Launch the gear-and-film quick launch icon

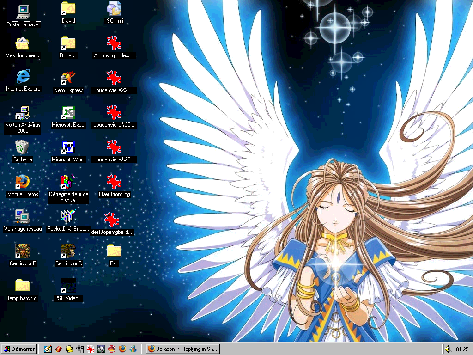tap(80, 349)
